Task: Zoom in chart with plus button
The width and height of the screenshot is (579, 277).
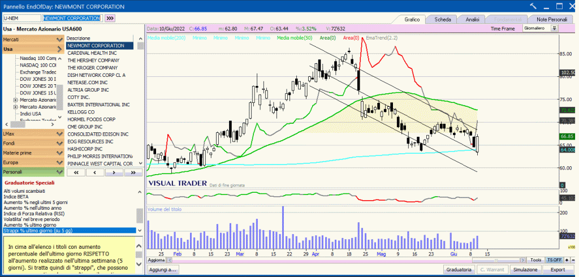Action: [567, 260]
